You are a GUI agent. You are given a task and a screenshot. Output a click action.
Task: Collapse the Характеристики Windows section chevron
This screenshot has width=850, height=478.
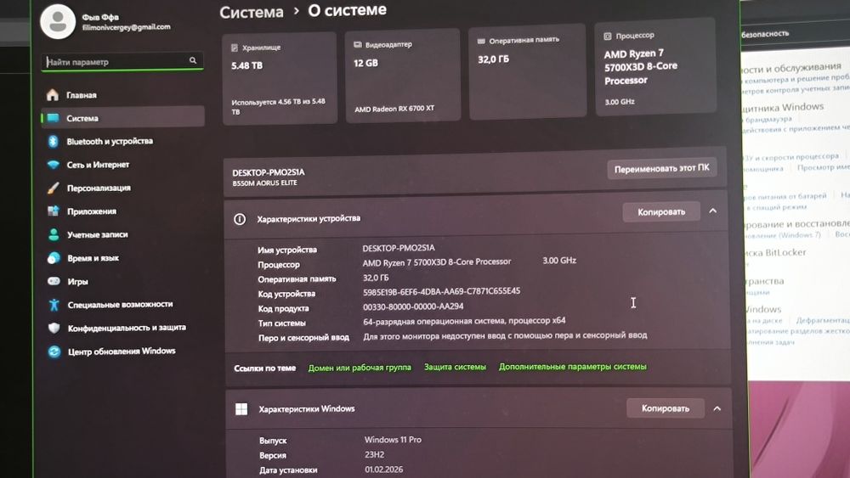717,408
